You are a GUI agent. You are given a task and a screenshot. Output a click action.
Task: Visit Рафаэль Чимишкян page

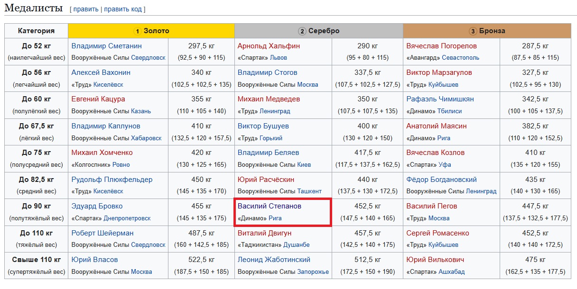[x=440, y=99]
